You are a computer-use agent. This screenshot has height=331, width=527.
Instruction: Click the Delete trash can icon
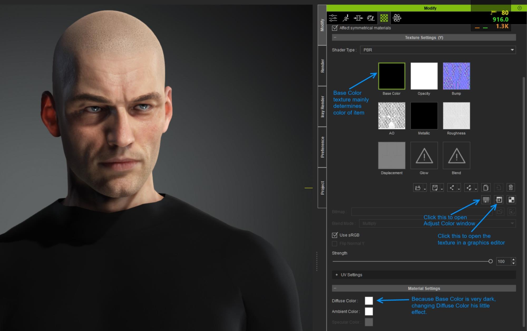511,187
